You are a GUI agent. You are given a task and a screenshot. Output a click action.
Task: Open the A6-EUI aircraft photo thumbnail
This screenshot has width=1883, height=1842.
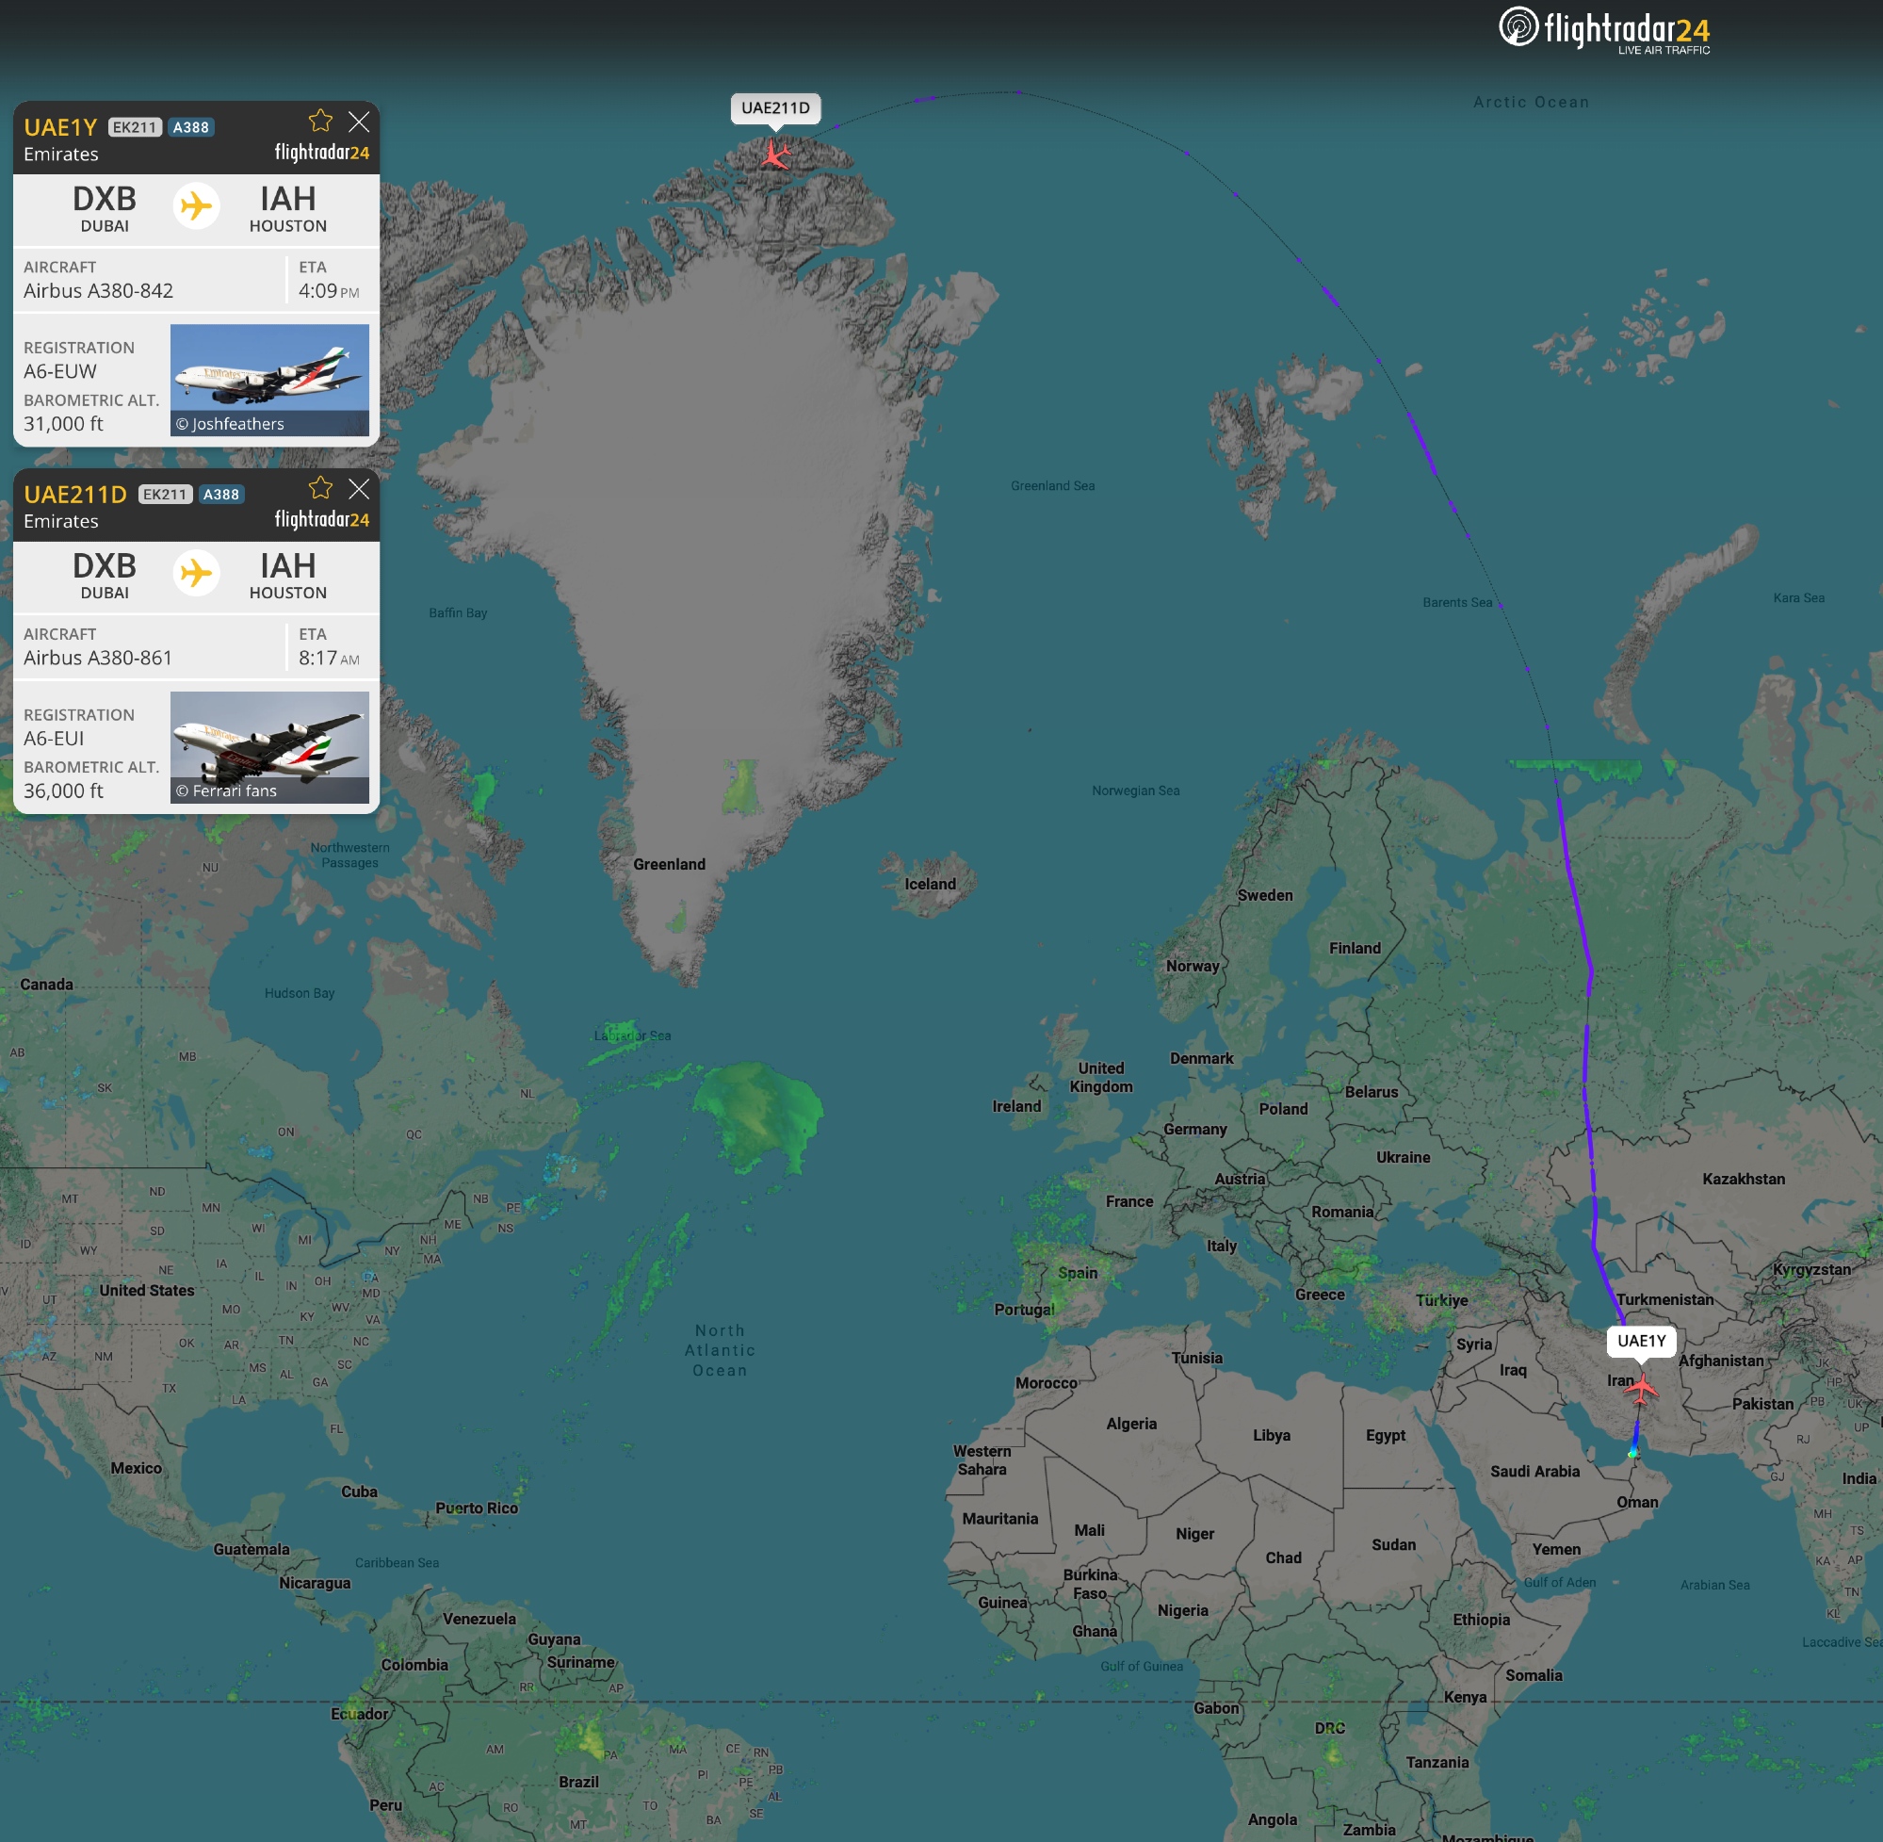coord(268,746)
